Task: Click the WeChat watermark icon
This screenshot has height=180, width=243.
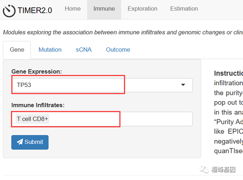Action: (204, 170)
